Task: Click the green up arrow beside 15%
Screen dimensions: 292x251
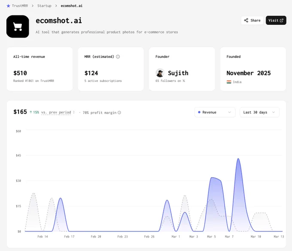Action: 31,112
